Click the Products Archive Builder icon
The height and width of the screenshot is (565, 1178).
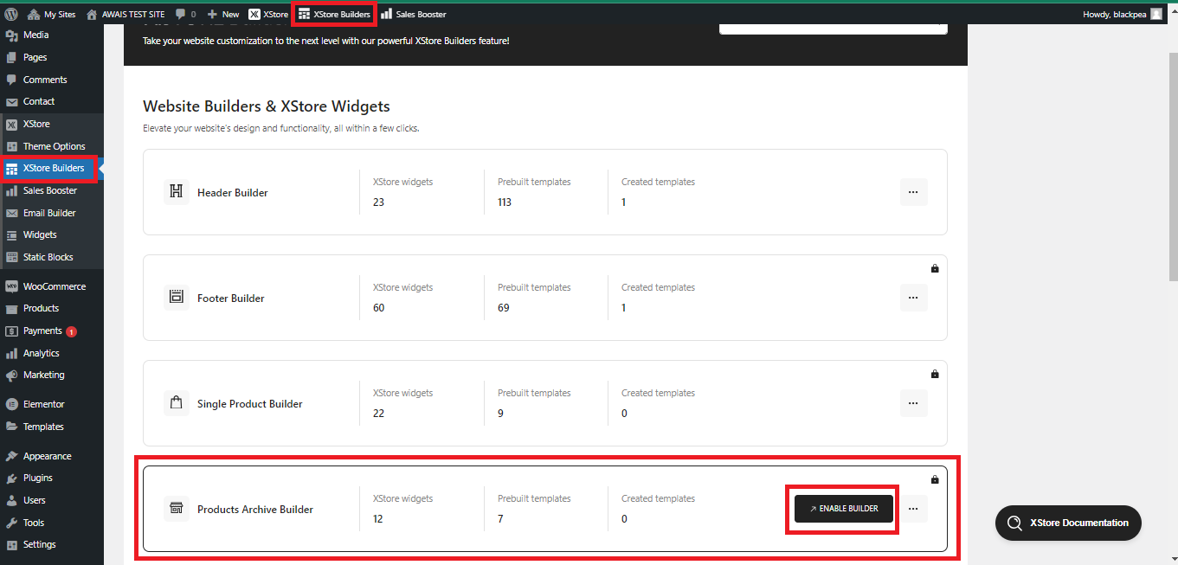tap(177, 509)
